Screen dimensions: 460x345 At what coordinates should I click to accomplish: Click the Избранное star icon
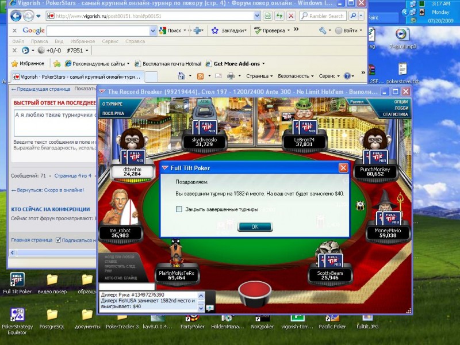[x=14, y=63]
